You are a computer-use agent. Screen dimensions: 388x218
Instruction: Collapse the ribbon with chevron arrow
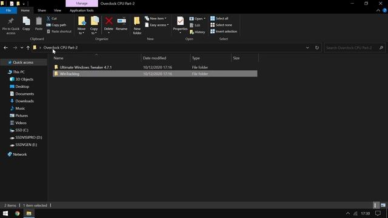click(x=378, y=10)
